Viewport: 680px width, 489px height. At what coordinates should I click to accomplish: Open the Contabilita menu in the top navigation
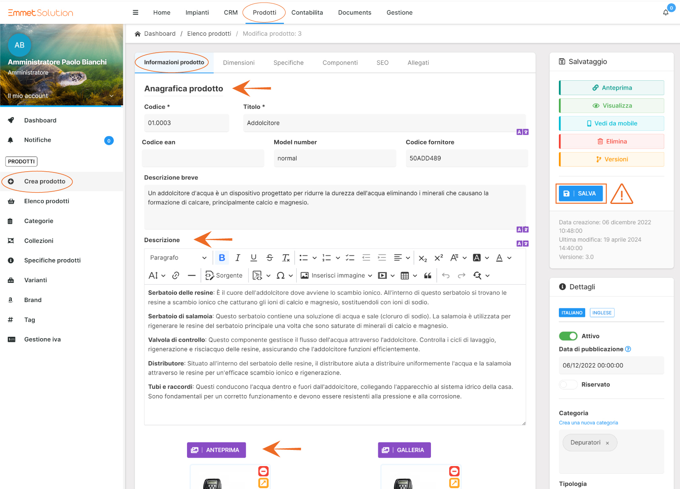click(307, 13)
